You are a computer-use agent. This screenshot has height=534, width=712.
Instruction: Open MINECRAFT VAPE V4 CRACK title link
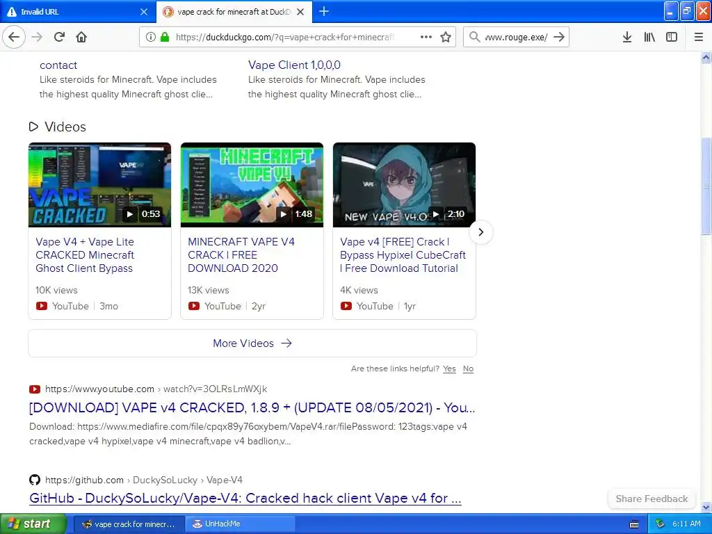[241, 255]
